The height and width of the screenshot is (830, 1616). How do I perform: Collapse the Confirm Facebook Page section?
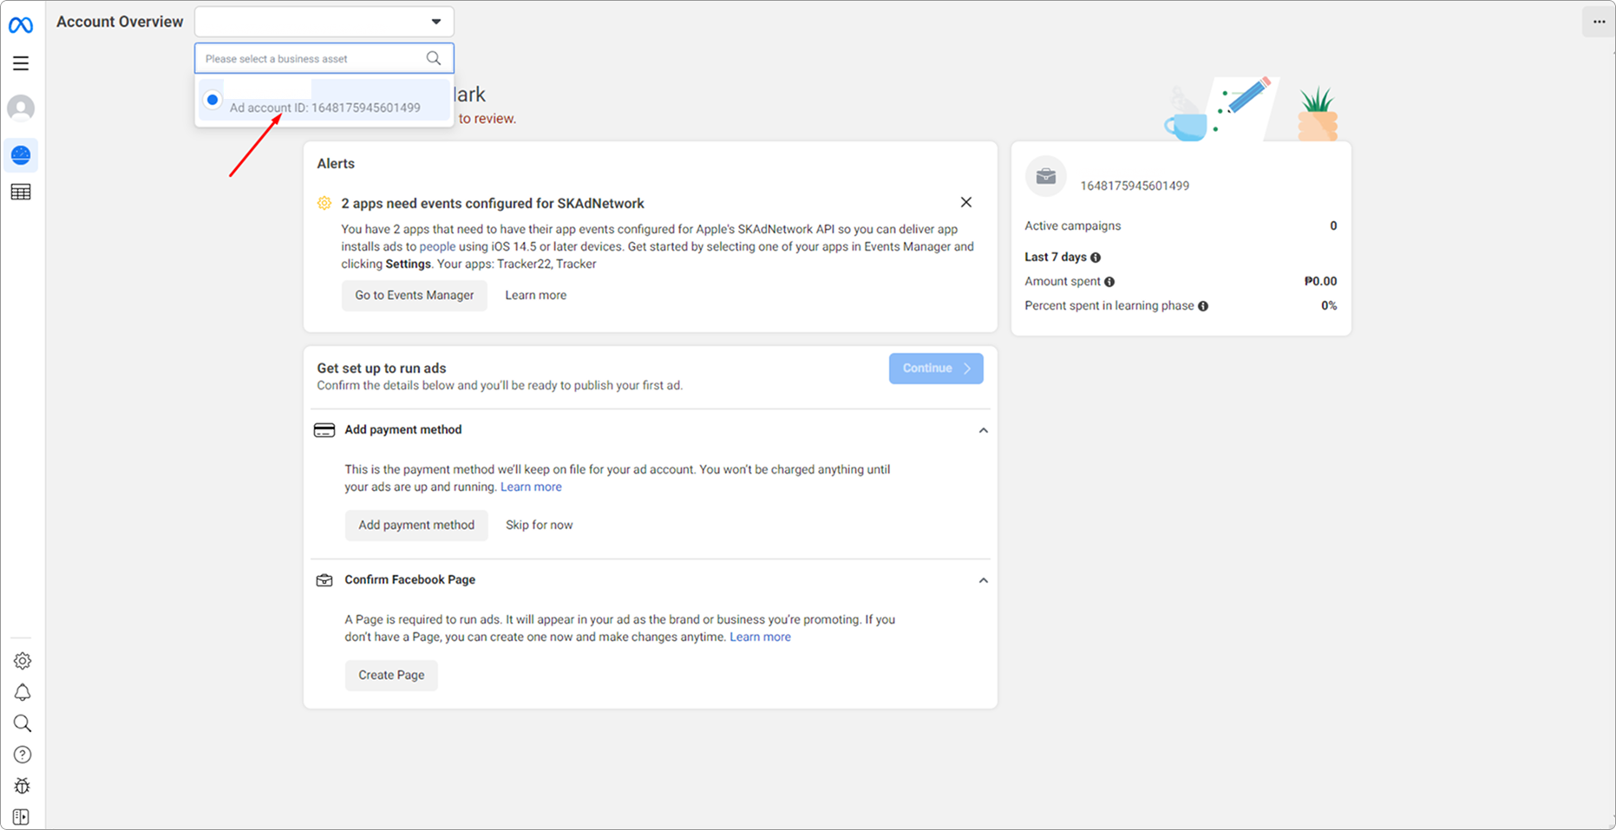[x=983, y=580]
